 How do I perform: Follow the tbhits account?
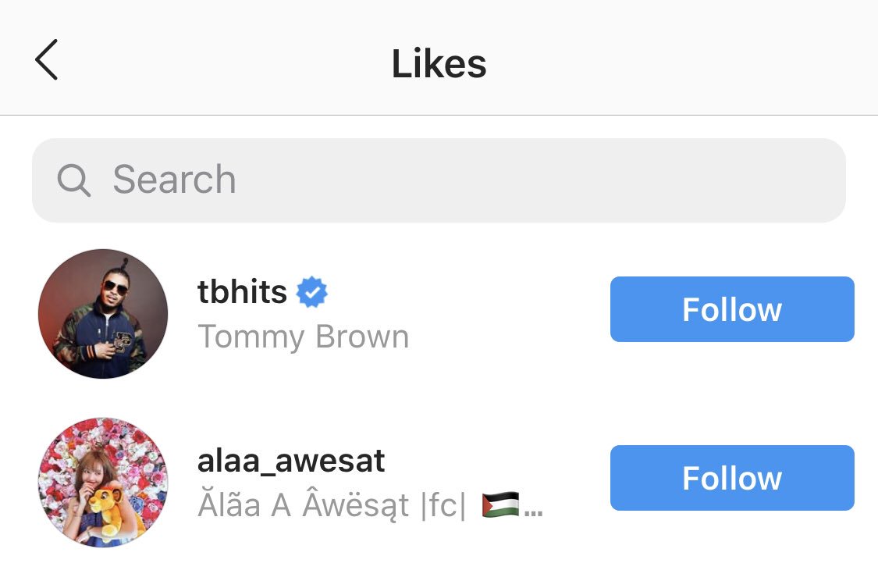point(731,309)
